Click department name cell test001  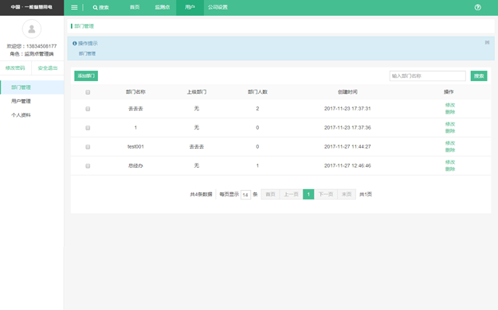tap(135, 146)
